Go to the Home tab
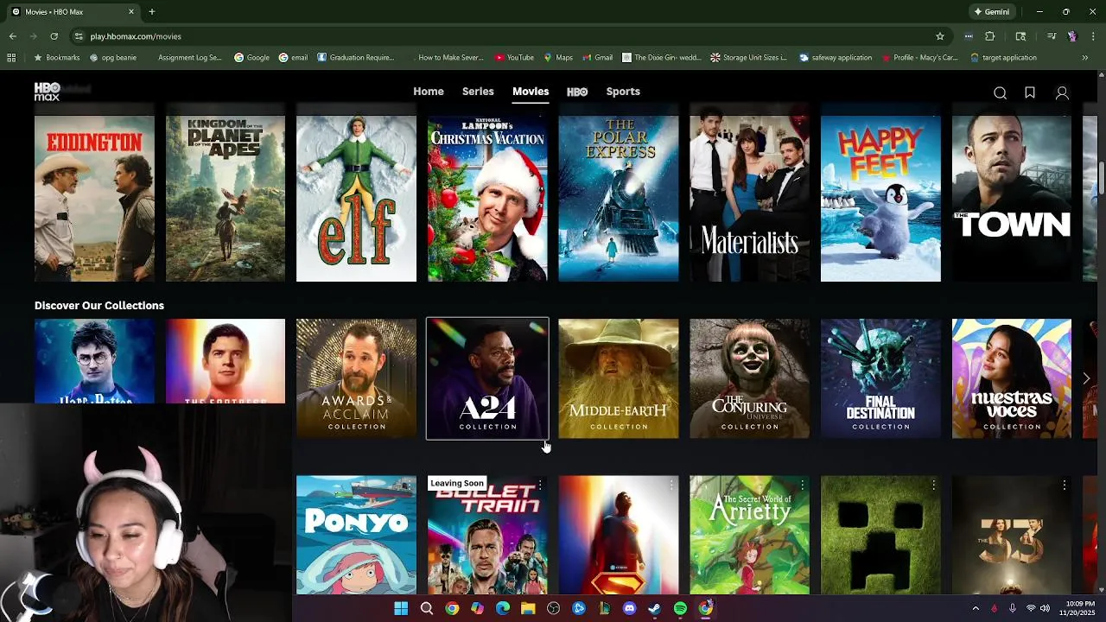The image size is (1106, 622). (429, 92)
